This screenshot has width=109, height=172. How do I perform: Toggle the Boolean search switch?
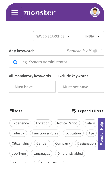pos(98,51)
